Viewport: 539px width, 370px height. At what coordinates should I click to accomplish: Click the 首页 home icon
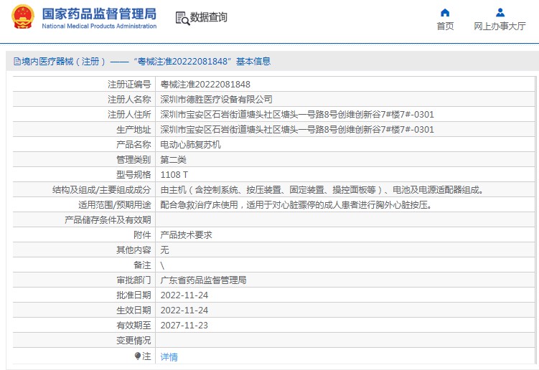[445, 13]
